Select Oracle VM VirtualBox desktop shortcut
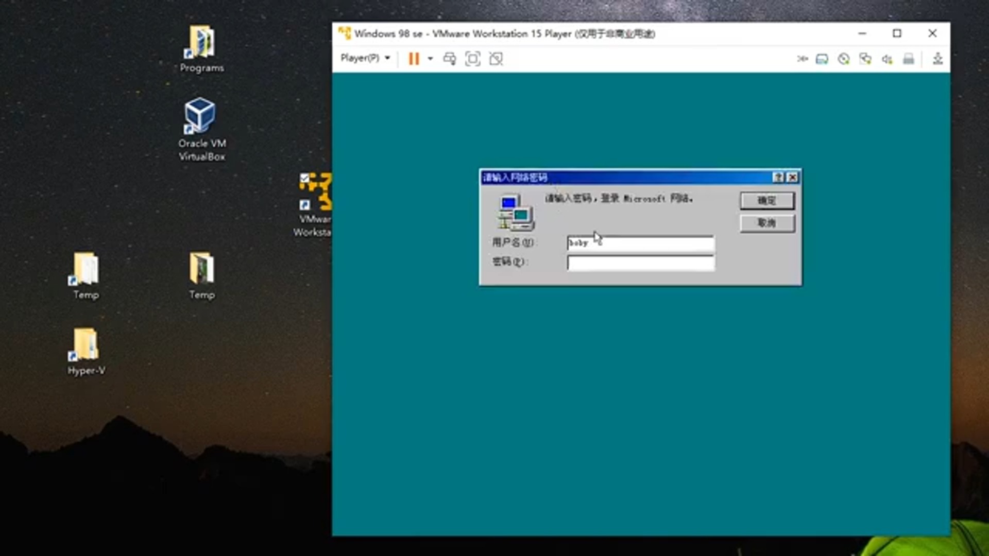 201,129
